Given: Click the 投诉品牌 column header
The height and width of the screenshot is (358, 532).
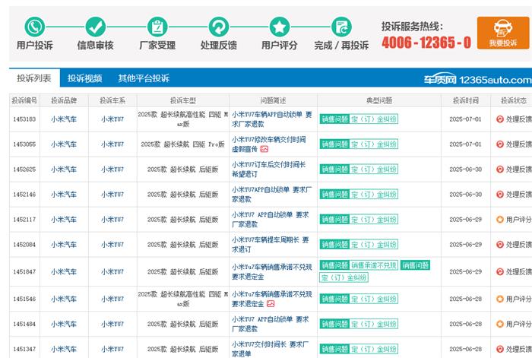Looking at the screenshot, I should (64, 100).
